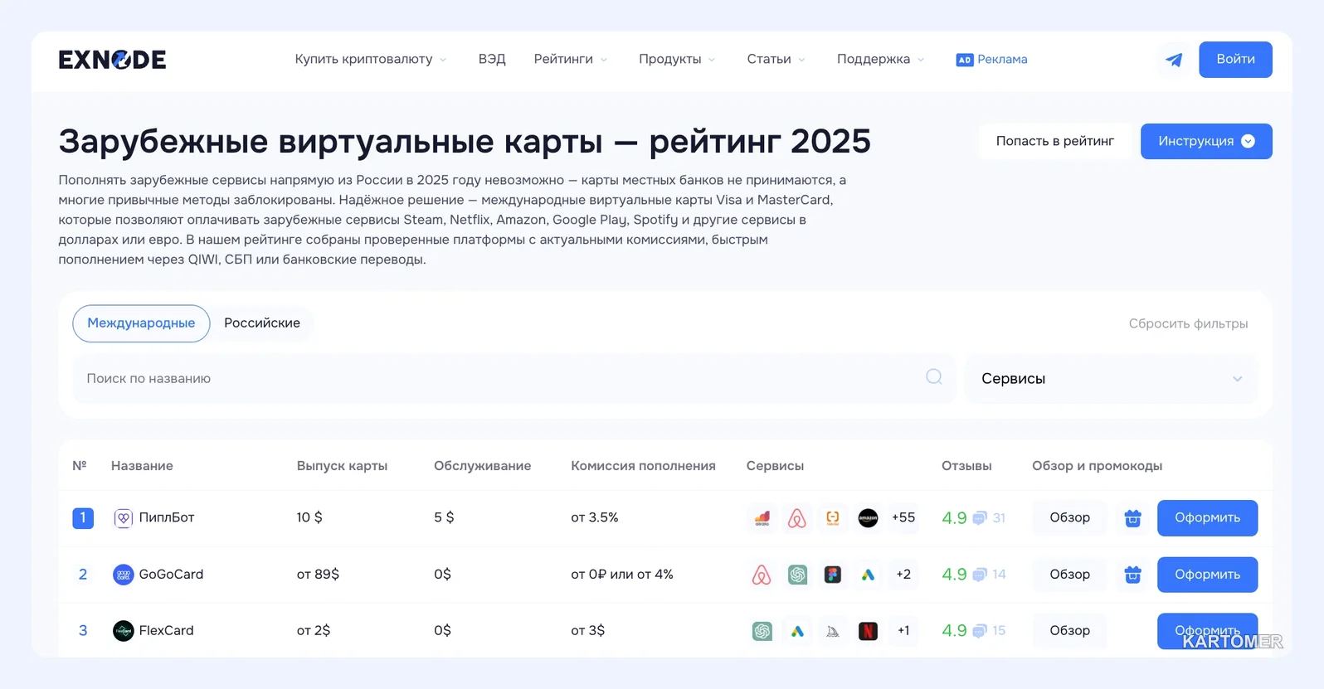The width and height of the screenshot is (1324, 689).
Task: Open the Telegram channel icon
Action: (x=1174, y=60)
